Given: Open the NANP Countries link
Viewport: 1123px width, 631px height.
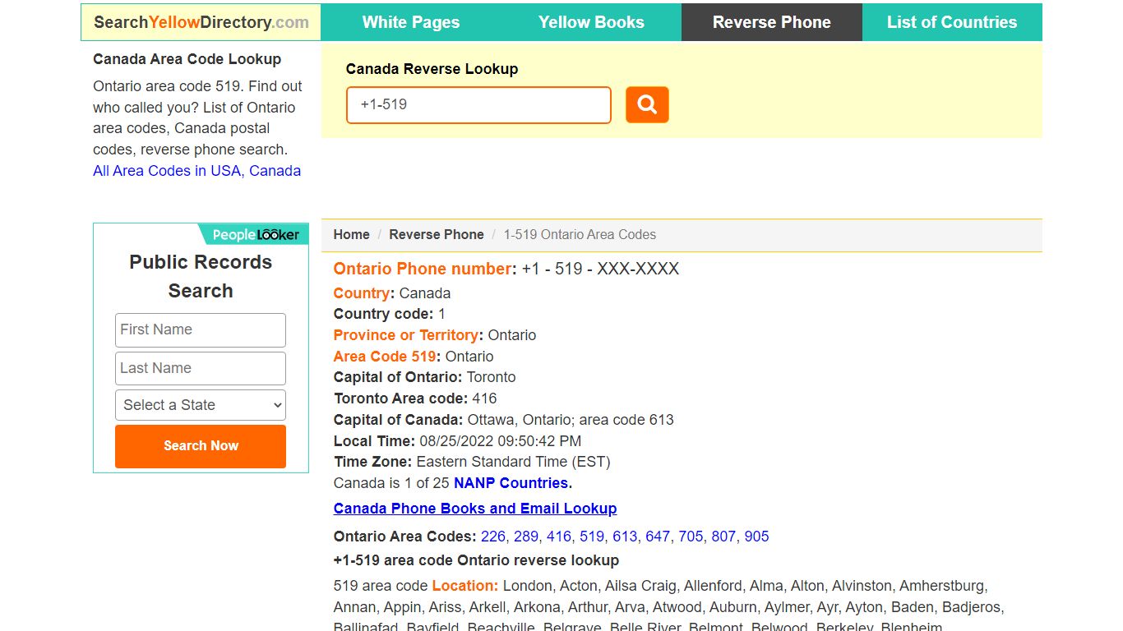Looking at the screenshot, I should tap(513, 483).
